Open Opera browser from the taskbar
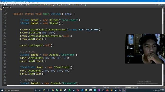The height and width of the screenshot is (92, 165). pyautogui.click(x=78, y=90)
